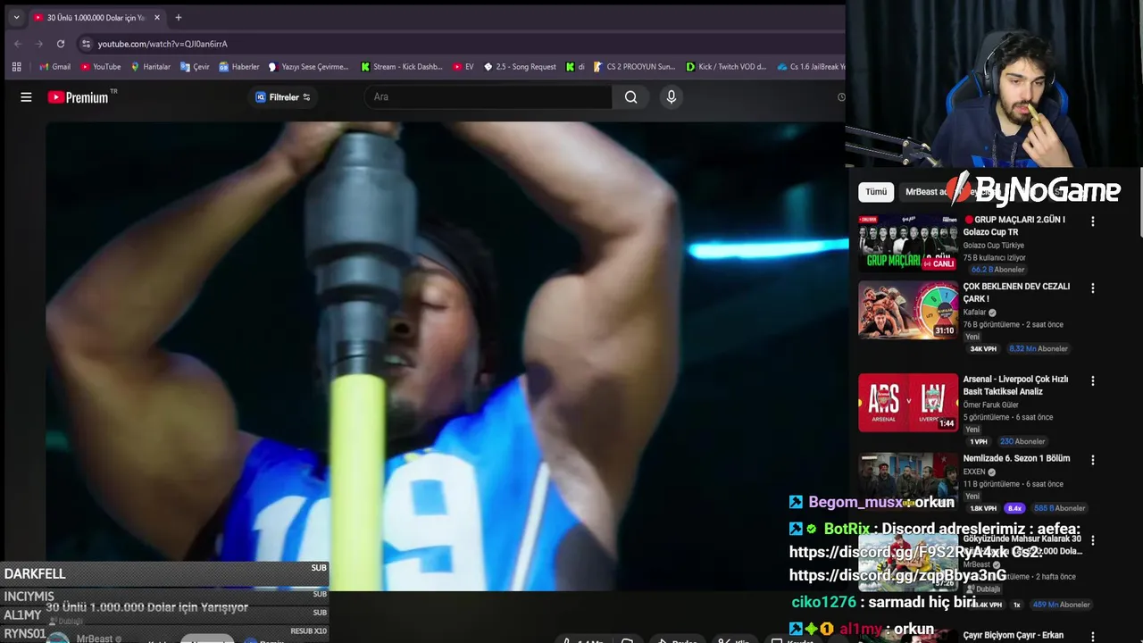Open the apps grid bookmark icon
The height and width of the screenshot is (643, 1143).
point(16,66)
